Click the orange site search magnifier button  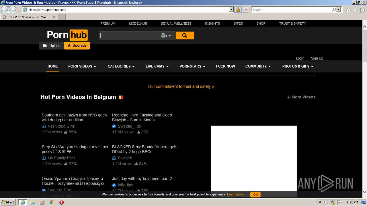185,35
